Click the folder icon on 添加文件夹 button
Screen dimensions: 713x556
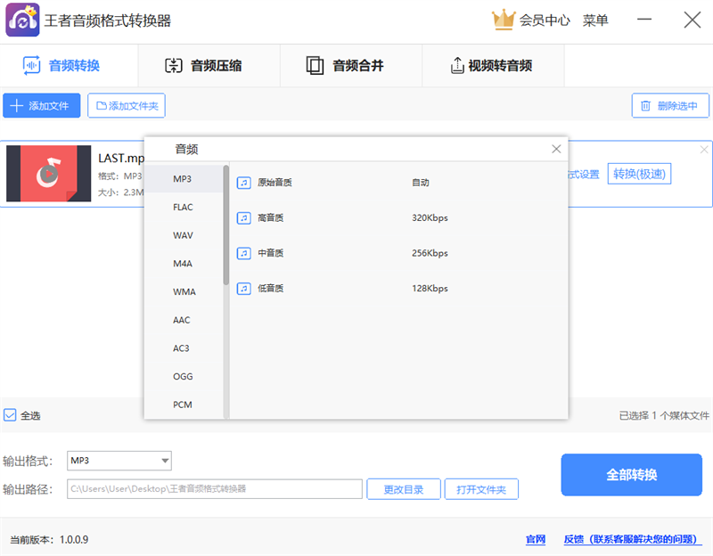(x=101, y=105)
